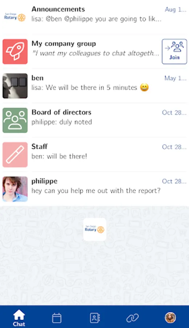
Task: Open the Staff conversation
Action: click(x=94, y=155)
